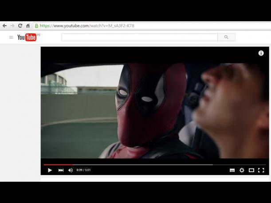Click the green padlock security icon
Viewport: 271px width, 203px height.
coord(36,26)
